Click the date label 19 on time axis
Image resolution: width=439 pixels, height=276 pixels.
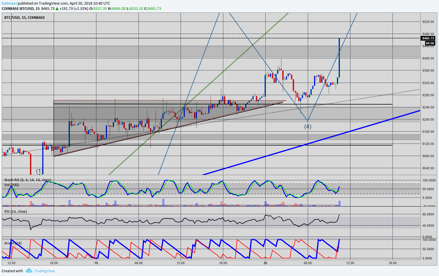point(96,263)
